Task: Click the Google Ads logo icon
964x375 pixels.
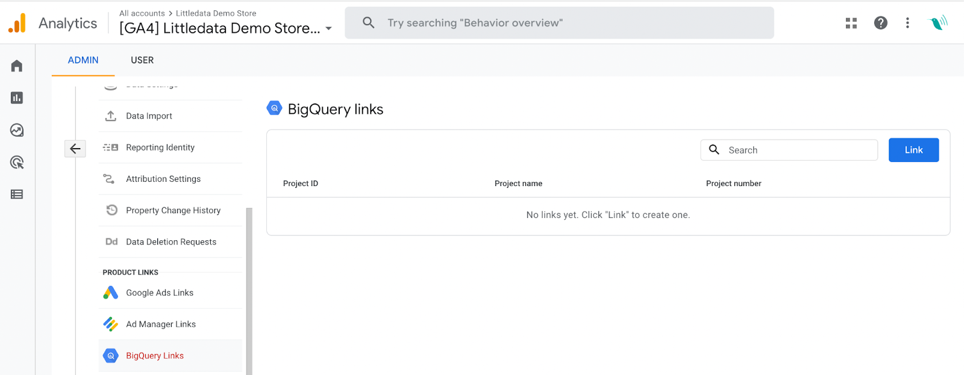Action: tap(111, 293)
